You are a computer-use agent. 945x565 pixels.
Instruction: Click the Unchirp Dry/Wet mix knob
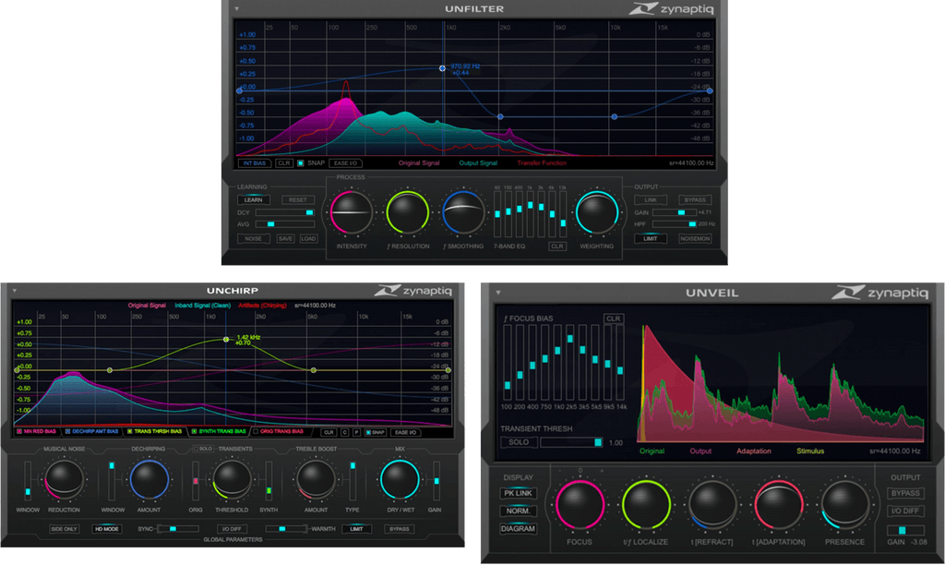pos(399,480)
